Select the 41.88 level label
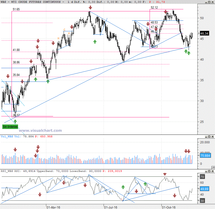Image resolution: width=215 pixels, height=209 pixels. (16, 50)
